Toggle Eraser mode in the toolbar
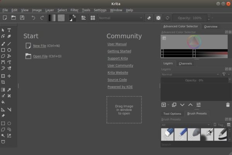This screenshot has width=232, height=155. point(149,18)
